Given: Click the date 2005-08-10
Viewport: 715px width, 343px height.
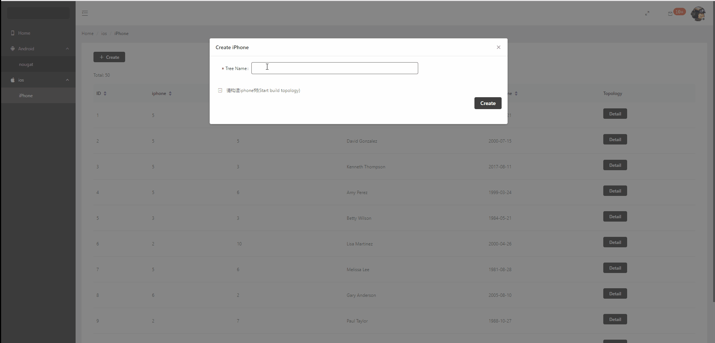Looking at the screenshot, I should [x=500, y=295].
